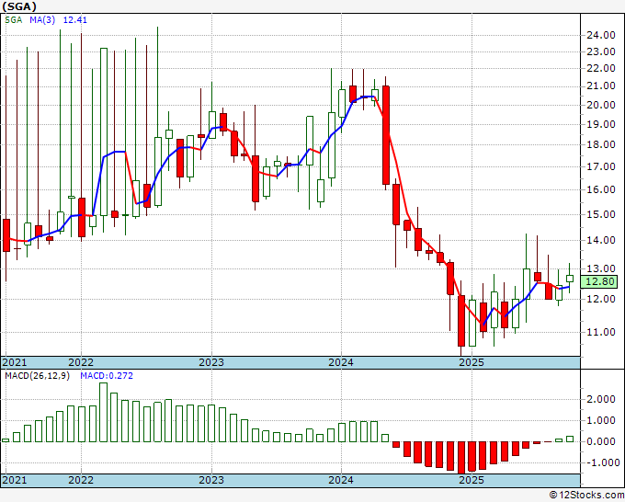The width and height of the screenshot is (625, 502).
Task: Click 2024 on the MACD panel timeline
Action: 341,480
